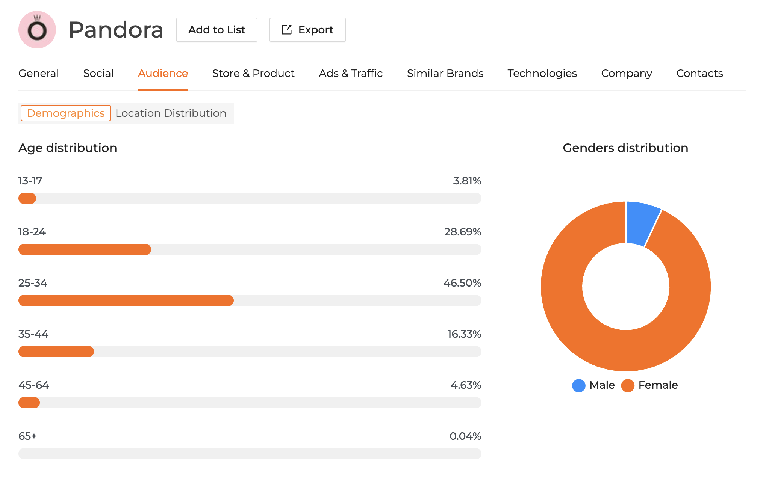
Task: Switch to the Ads & Traffic tab
Action: pos(350,74)
